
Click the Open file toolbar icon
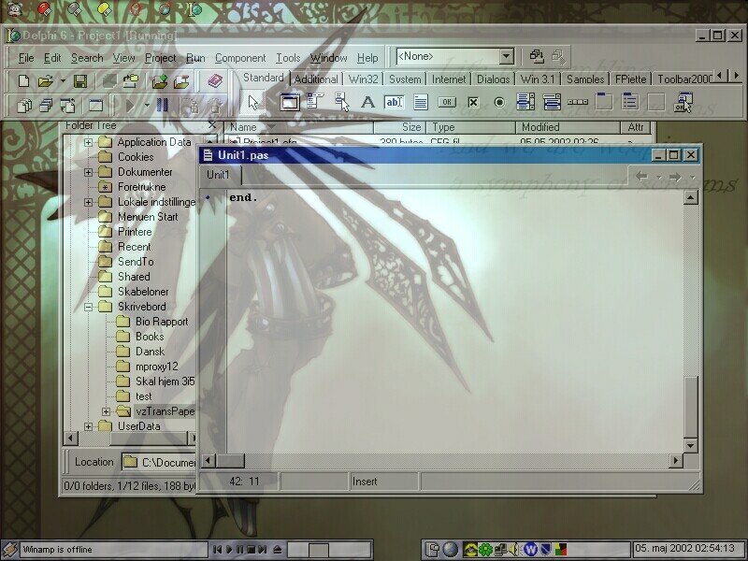pyautogui.click(x=45, y=81)
